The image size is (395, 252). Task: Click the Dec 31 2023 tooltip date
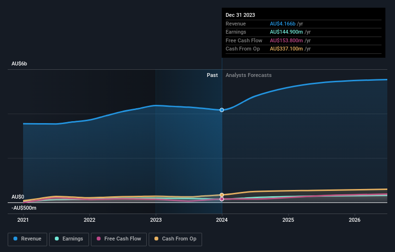coord(241,15)
